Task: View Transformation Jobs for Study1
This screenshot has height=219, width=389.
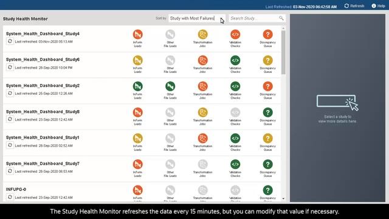Action: (x=202, y=138)
